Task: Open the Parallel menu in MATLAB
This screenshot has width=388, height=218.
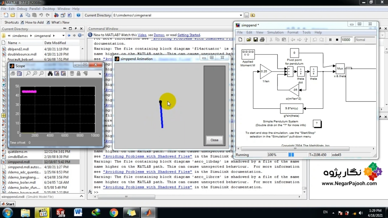Action: point(35,9)
